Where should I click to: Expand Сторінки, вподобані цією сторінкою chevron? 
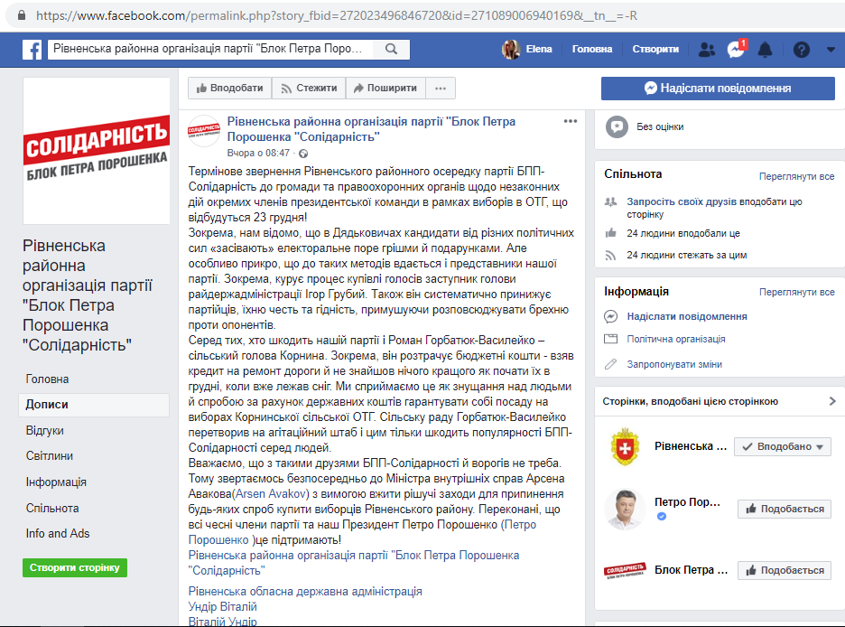[832, 401]
